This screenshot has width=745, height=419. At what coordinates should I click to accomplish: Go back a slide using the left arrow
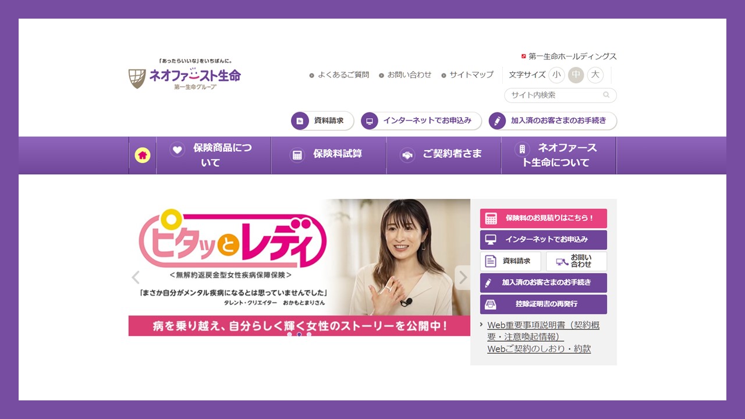coord(136,278)
